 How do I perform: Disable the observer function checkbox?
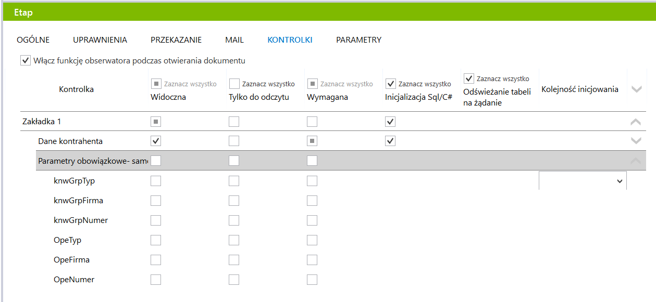tap(26, 60)
